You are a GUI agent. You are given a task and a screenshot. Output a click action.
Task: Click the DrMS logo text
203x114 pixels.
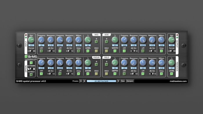pos(32,57)
